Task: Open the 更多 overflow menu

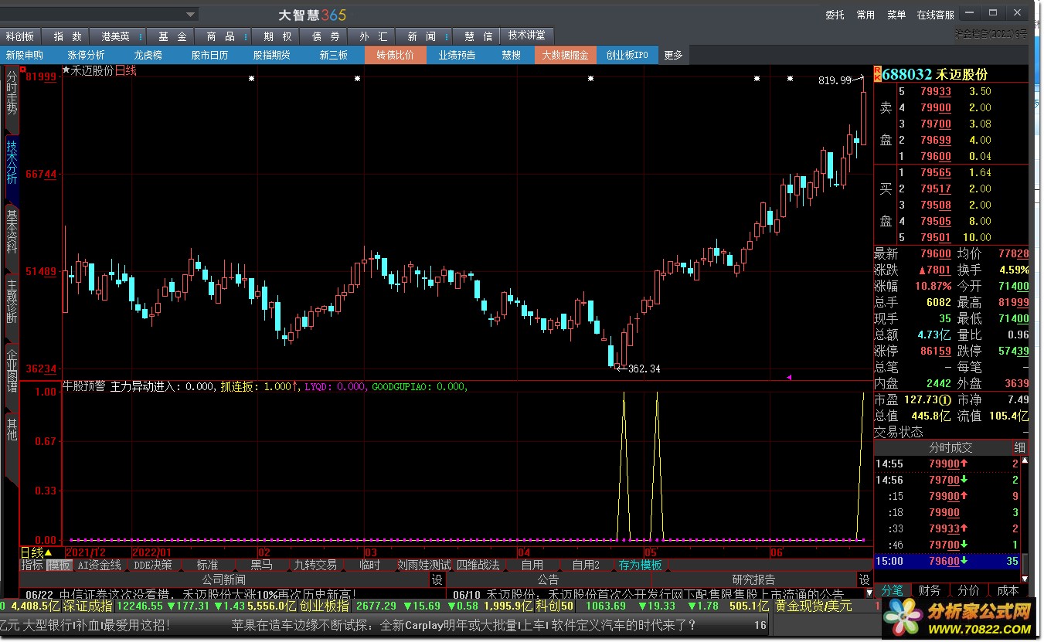Action: tap(674, 55)
